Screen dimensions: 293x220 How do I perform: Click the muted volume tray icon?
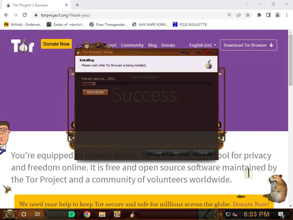coord(235,214)
